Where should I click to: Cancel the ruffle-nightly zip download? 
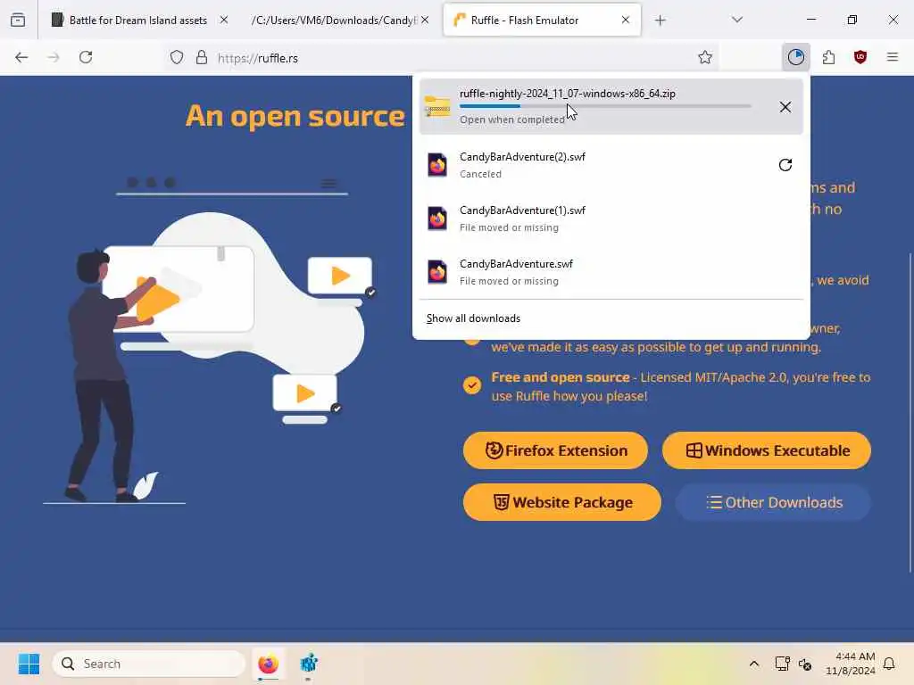pos(785,107)
